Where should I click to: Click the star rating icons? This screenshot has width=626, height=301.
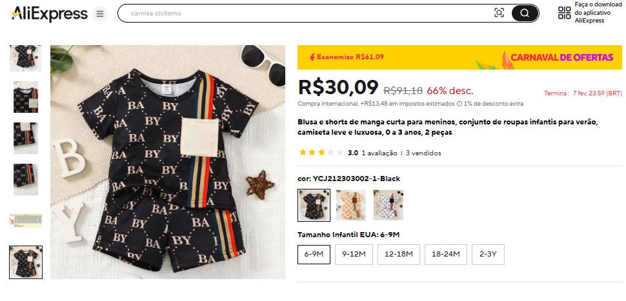[321, 153]
